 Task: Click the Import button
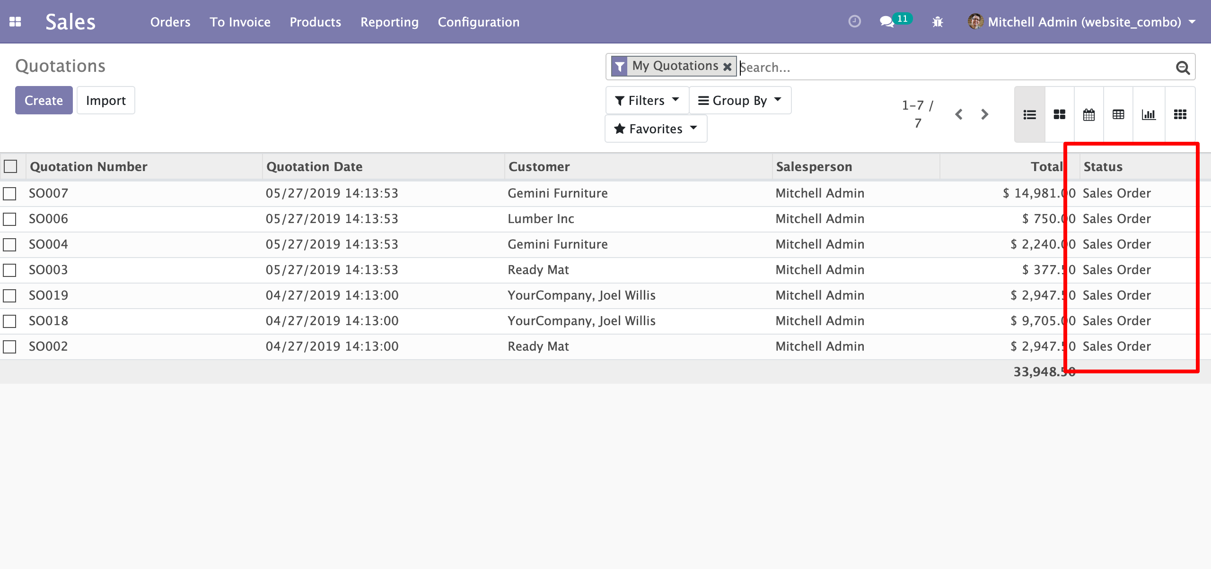click(106, 100)
